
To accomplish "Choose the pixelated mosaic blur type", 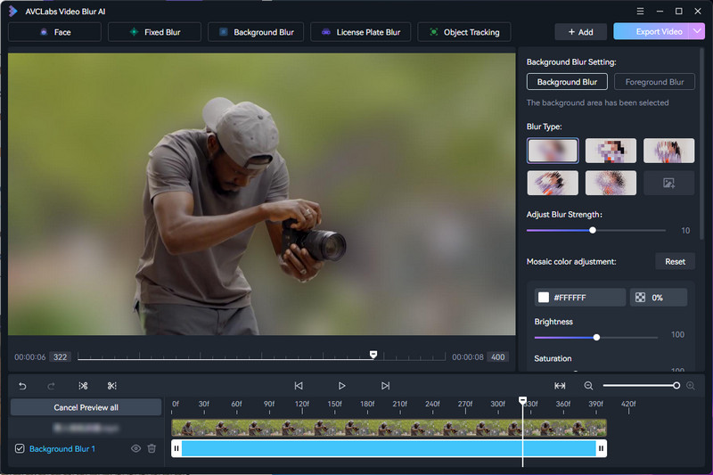I will tap(611, 151).
